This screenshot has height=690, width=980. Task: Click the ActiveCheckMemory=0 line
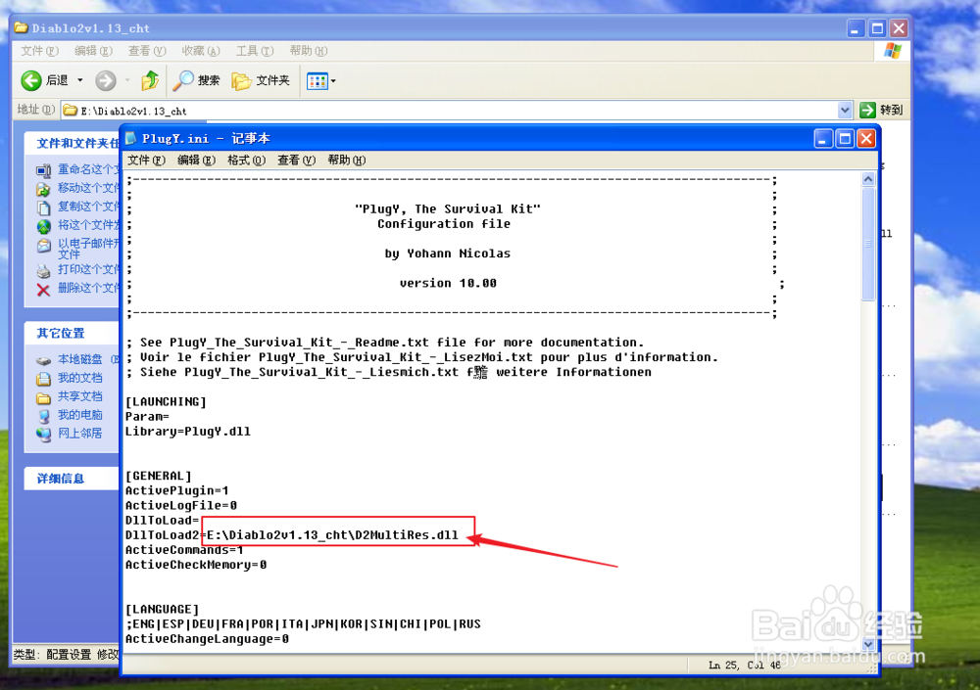[x=196, y=565]
